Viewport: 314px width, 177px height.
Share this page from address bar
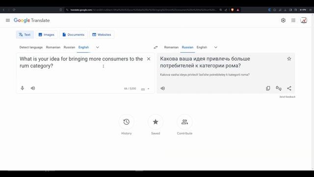226,10
